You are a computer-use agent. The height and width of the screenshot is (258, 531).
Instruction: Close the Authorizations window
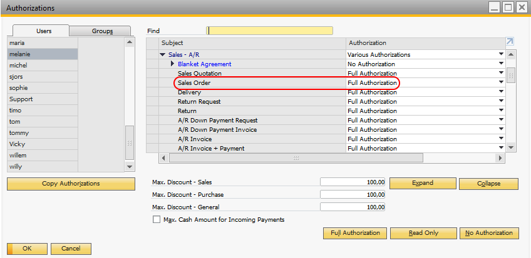click(520, 7)
